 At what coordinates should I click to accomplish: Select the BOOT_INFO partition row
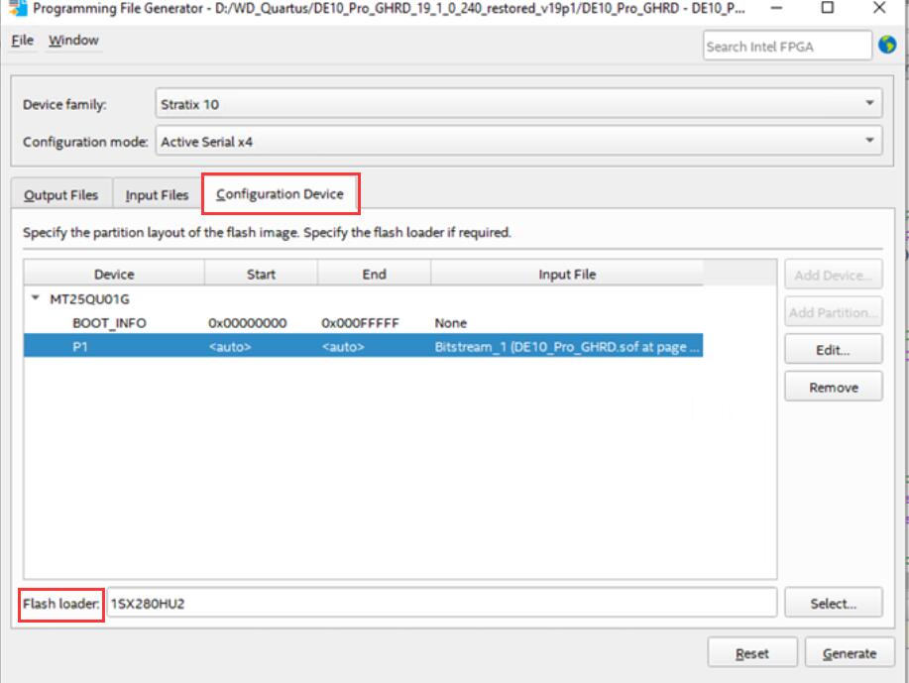click(x=364, y=323)
